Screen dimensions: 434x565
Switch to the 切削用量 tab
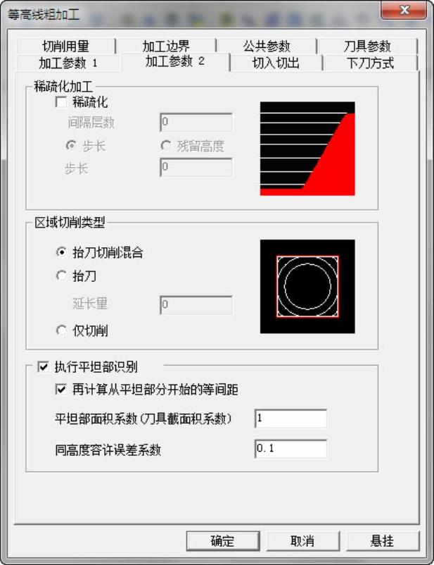coord(66,46)
